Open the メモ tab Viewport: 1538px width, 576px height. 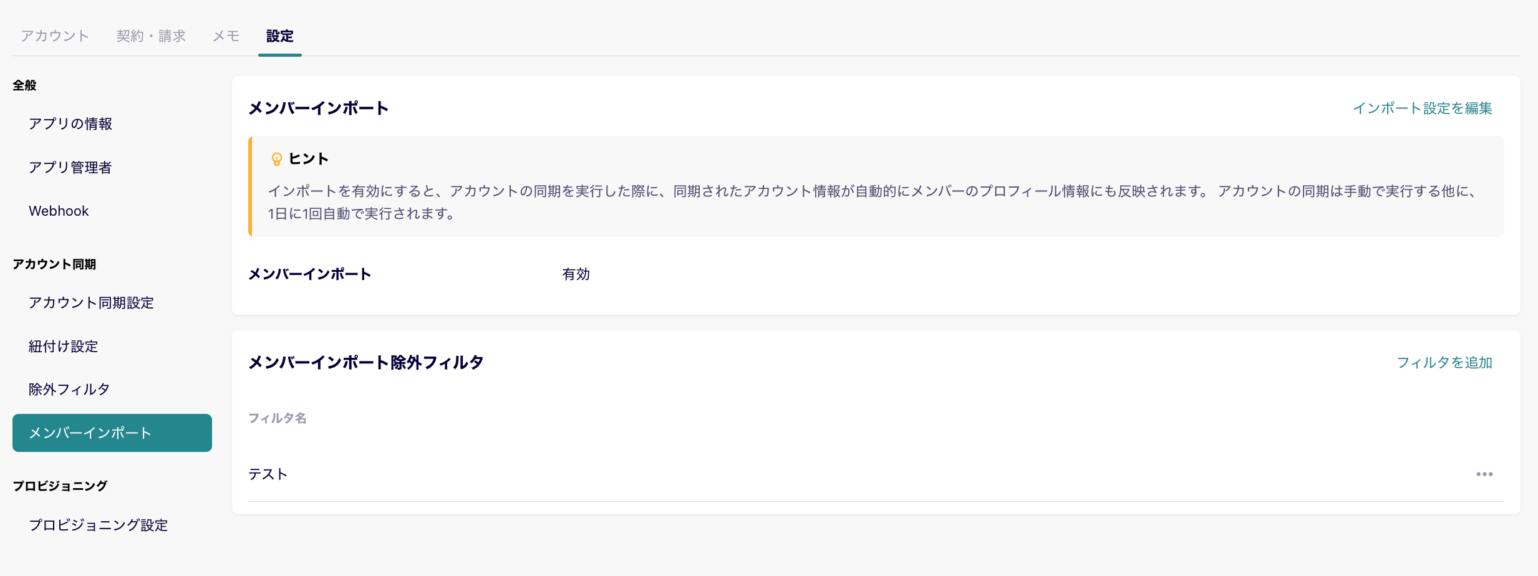226,36
